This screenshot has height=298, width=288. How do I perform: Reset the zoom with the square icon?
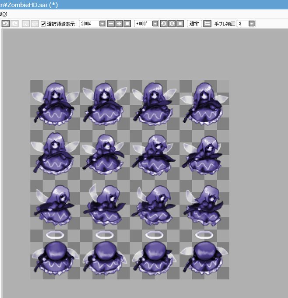pos(127,24)
